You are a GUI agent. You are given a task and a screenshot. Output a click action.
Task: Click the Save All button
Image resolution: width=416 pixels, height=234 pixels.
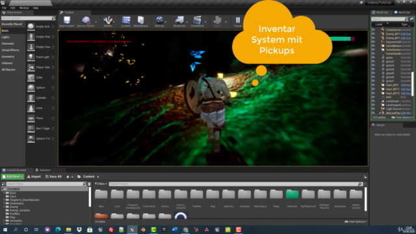(53, 177)
